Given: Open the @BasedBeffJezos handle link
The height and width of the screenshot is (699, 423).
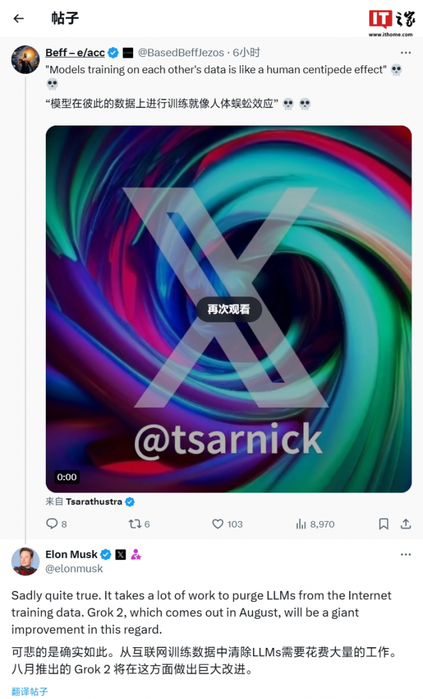Looking at the screenshot, I should click(181, 52).
